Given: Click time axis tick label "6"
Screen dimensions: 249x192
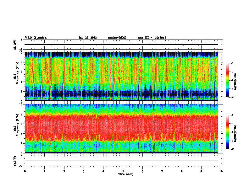Looking at the screenshot, I should point(143,171).
